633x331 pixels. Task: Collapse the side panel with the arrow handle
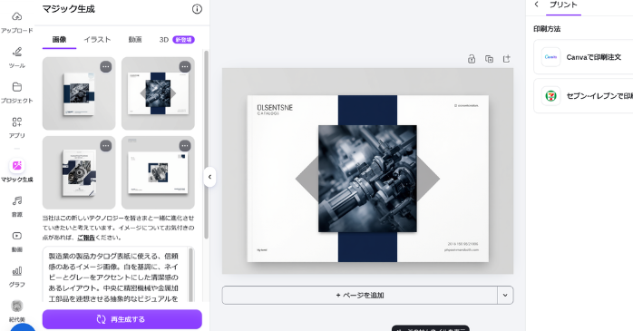(x=209, y=177)
